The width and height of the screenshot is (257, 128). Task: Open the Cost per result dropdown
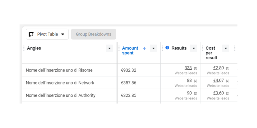point(226,48)
